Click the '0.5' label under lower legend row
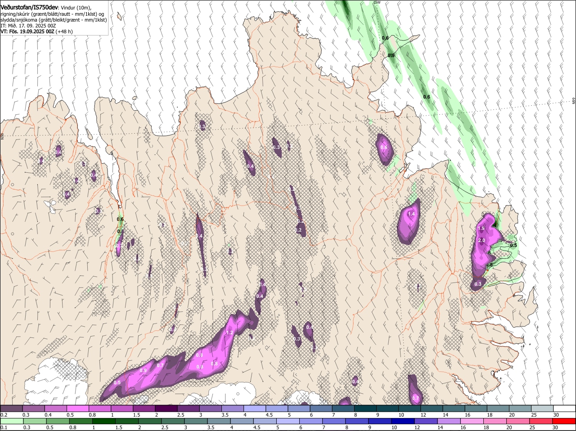 50,427
